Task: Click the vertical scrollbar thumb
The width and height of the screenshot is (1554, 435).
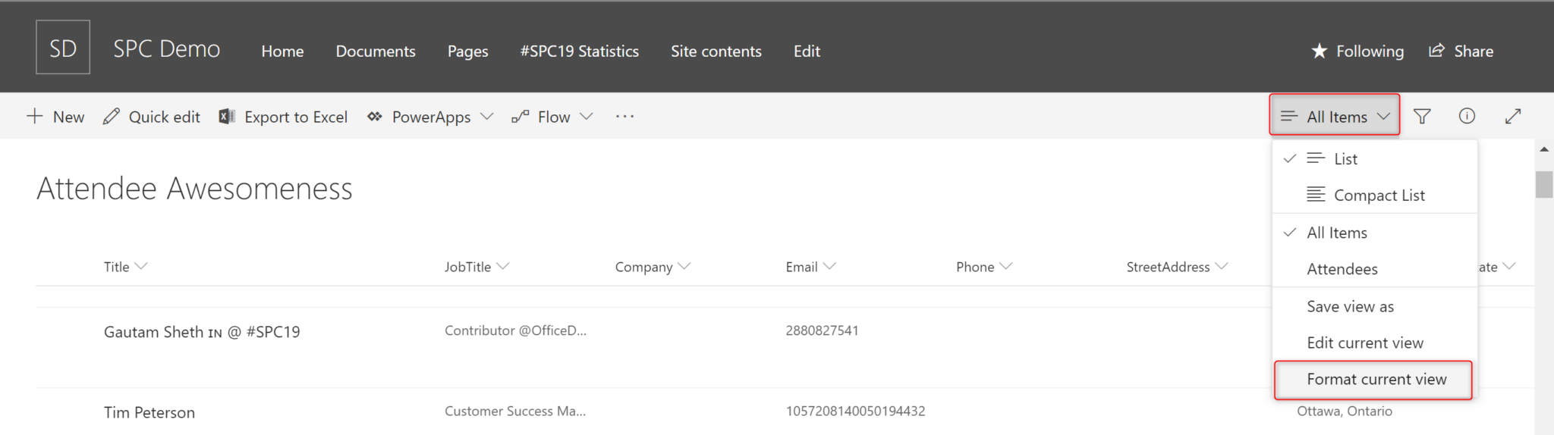Action: pyautogui.click(x=1544, y=184)
